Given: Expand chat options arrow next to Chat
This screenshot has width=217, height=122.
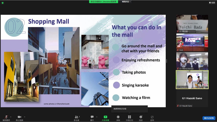Looking at the screenshot, I should click(97, 117).
